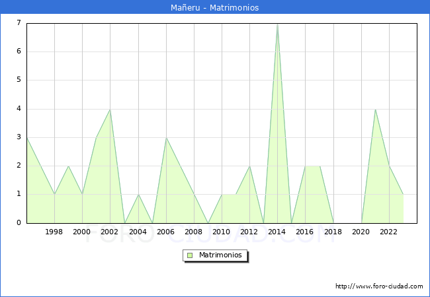
Task: Select the 1998 x-axis label
Action: (54, 232)
